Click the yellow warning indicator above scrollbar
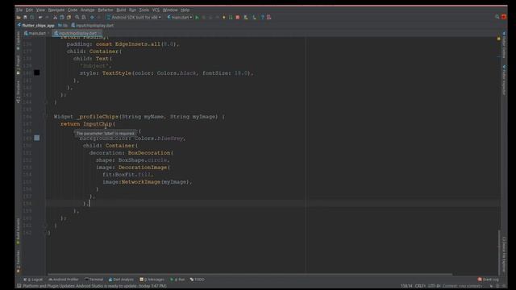This screenshot has width=516, height=290. (x=498, y=39)
